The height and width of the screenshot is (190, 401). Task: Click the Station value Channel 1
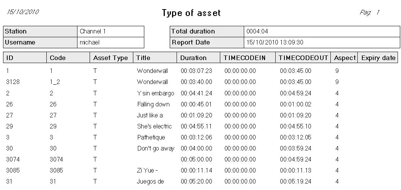110,32
